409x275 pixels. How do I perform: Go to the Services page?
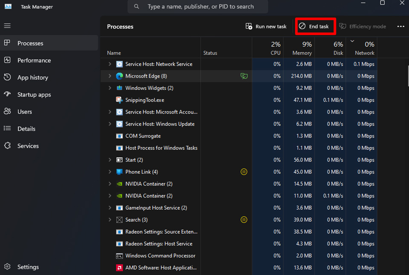pyautogui.click(x=28, y=146)
